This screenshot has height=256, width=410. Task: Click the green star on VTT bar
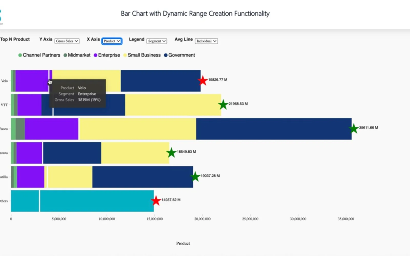223,104
